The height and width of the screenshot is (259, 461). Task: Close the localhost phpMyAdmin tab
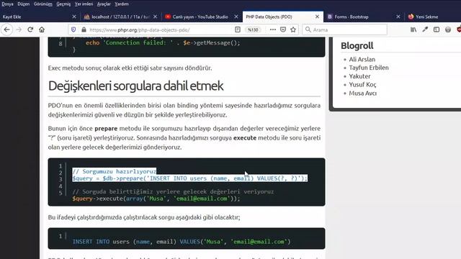pos(156,17)
